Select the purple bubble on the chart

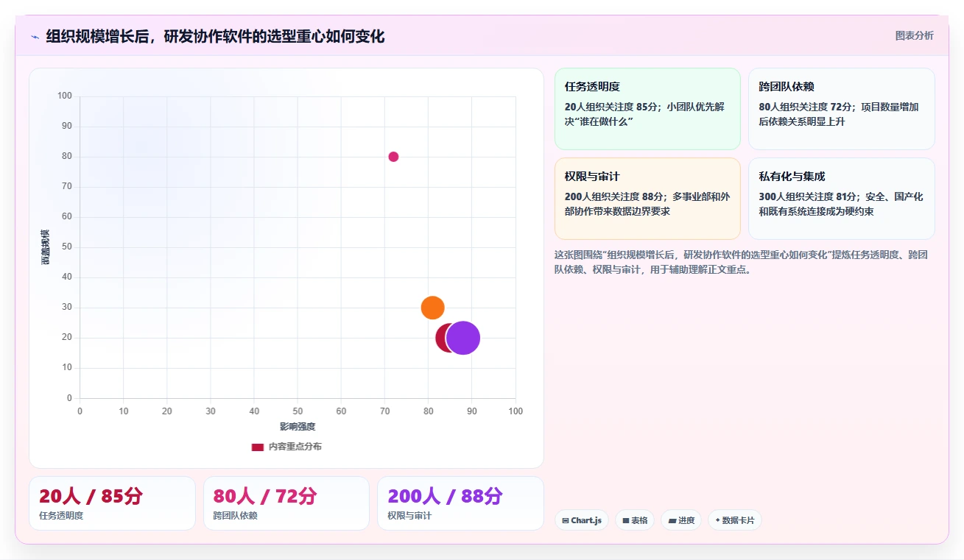(x=463, y=339)
